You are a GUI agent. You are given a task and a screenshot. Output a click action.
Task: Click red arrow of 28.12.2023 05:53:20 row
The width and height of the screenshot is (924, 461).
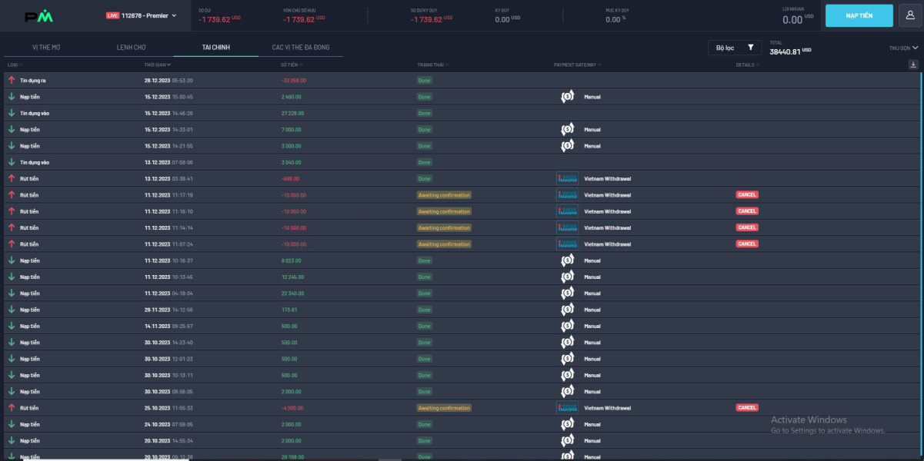point(12,80)
